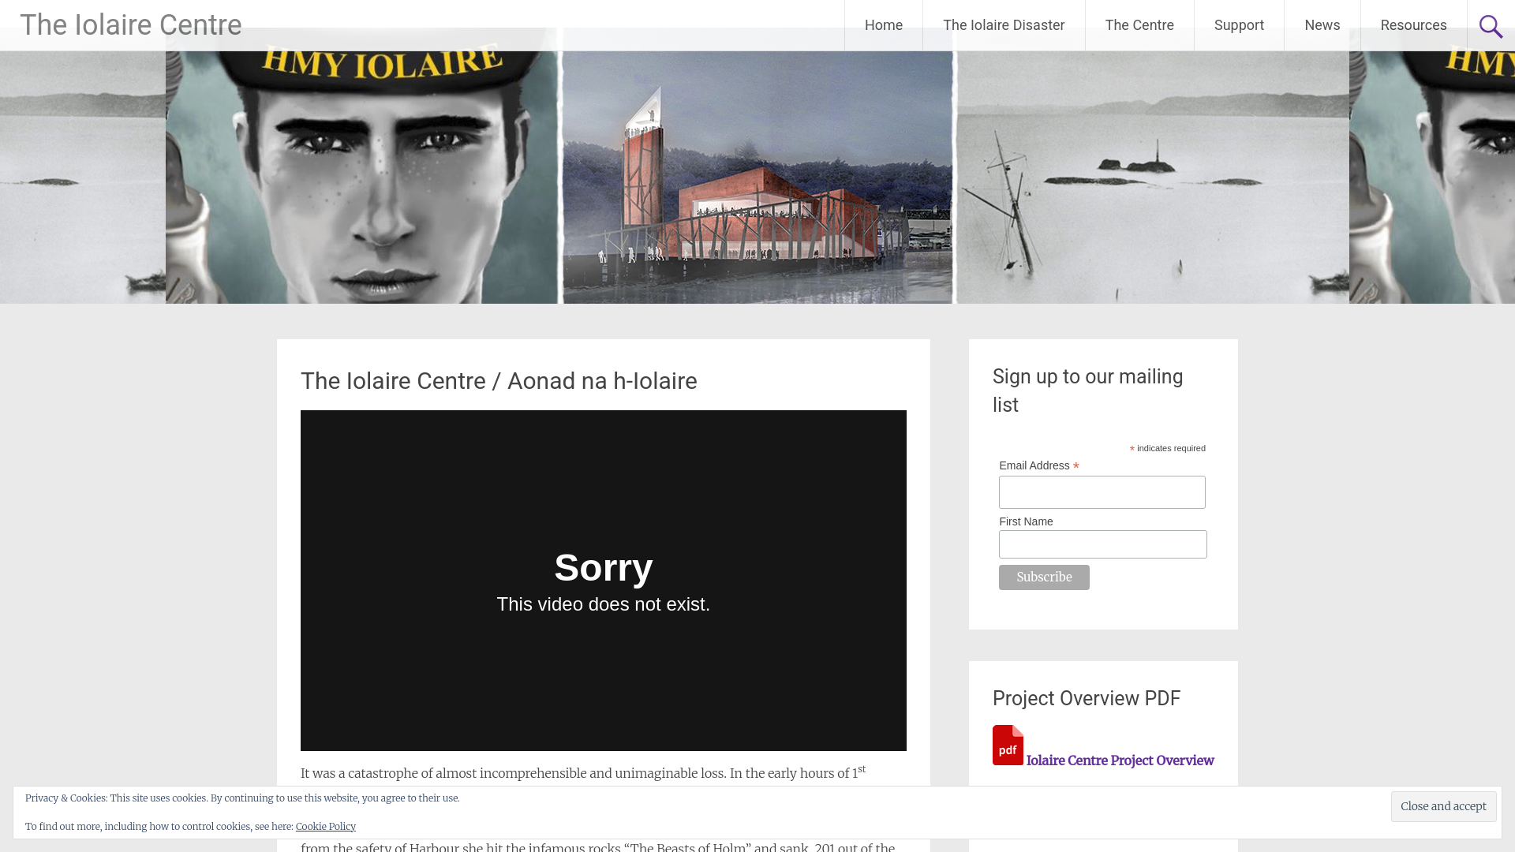Click The Iolaire Centre site title
Viewport: 1515px width, 852px height.
[x=131, y=25]
